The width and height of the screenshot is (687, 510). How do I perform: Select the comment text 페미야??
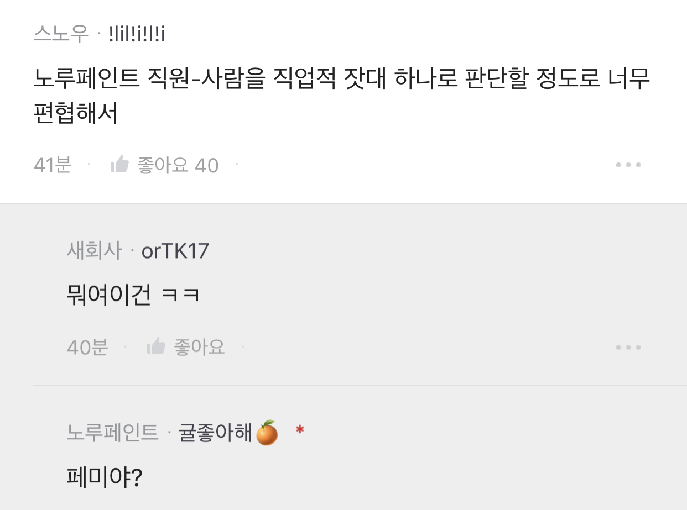click(x=106, y=476)
